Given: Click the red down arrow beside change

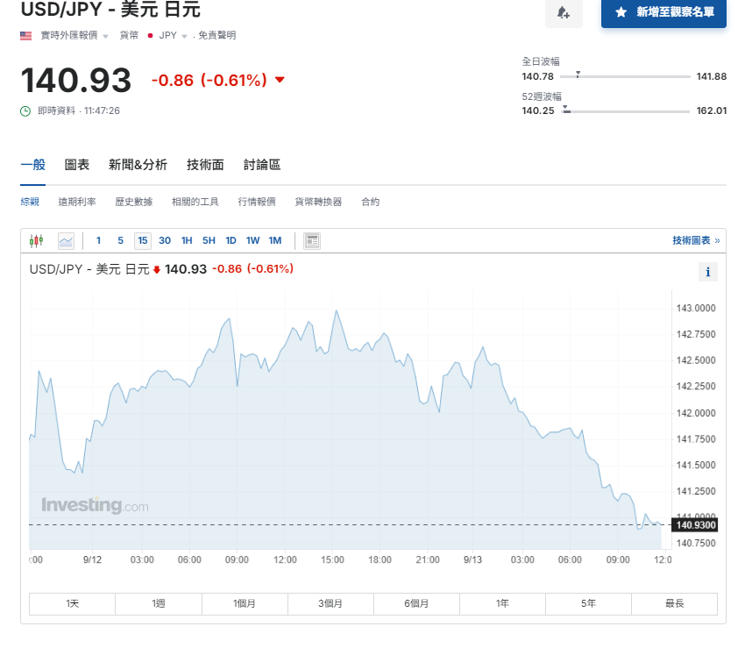Looking at the screenshot, I should click(x=280, y=80).
